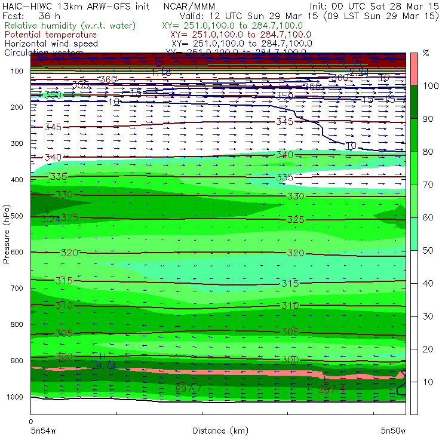Click the '70' color scale label
This screenshot has width=442, height=442.
pyautogui.click(x=428, y=185)
